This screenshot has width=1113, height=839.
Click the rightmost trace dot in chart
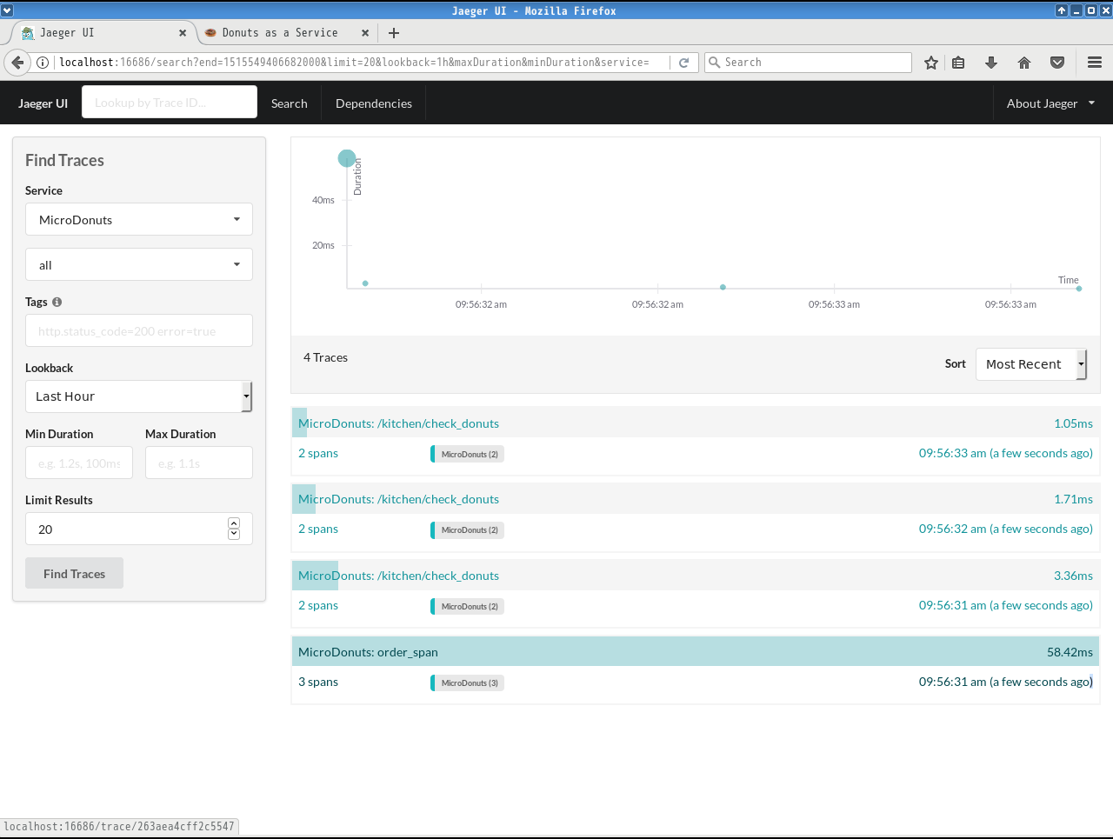pyautogui.click(x=1079, y=289)
